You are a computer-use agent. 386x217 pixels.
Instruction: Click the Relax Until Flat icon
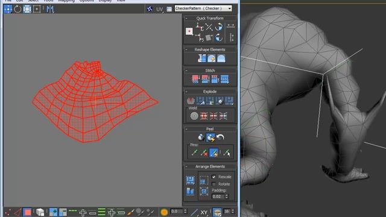click(211, 58)
